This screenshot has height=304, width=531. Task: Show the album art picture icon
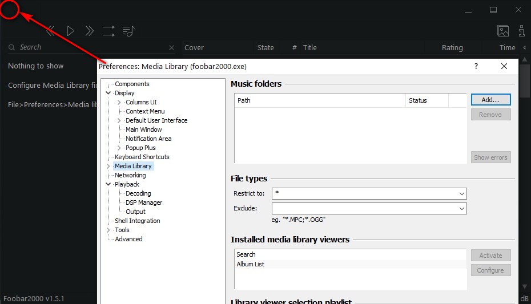point(503,31)
